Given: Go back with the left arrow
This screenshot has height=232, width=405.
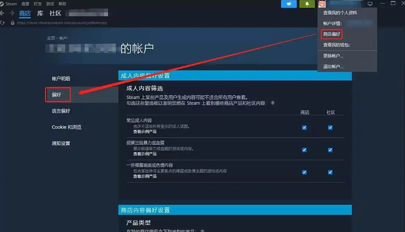Looking at the screenshot, I should [2, 13].
